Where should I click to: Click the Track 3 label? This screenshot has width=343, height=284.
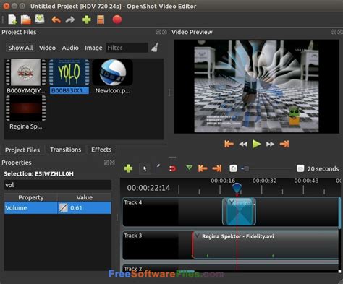[133, 236]
